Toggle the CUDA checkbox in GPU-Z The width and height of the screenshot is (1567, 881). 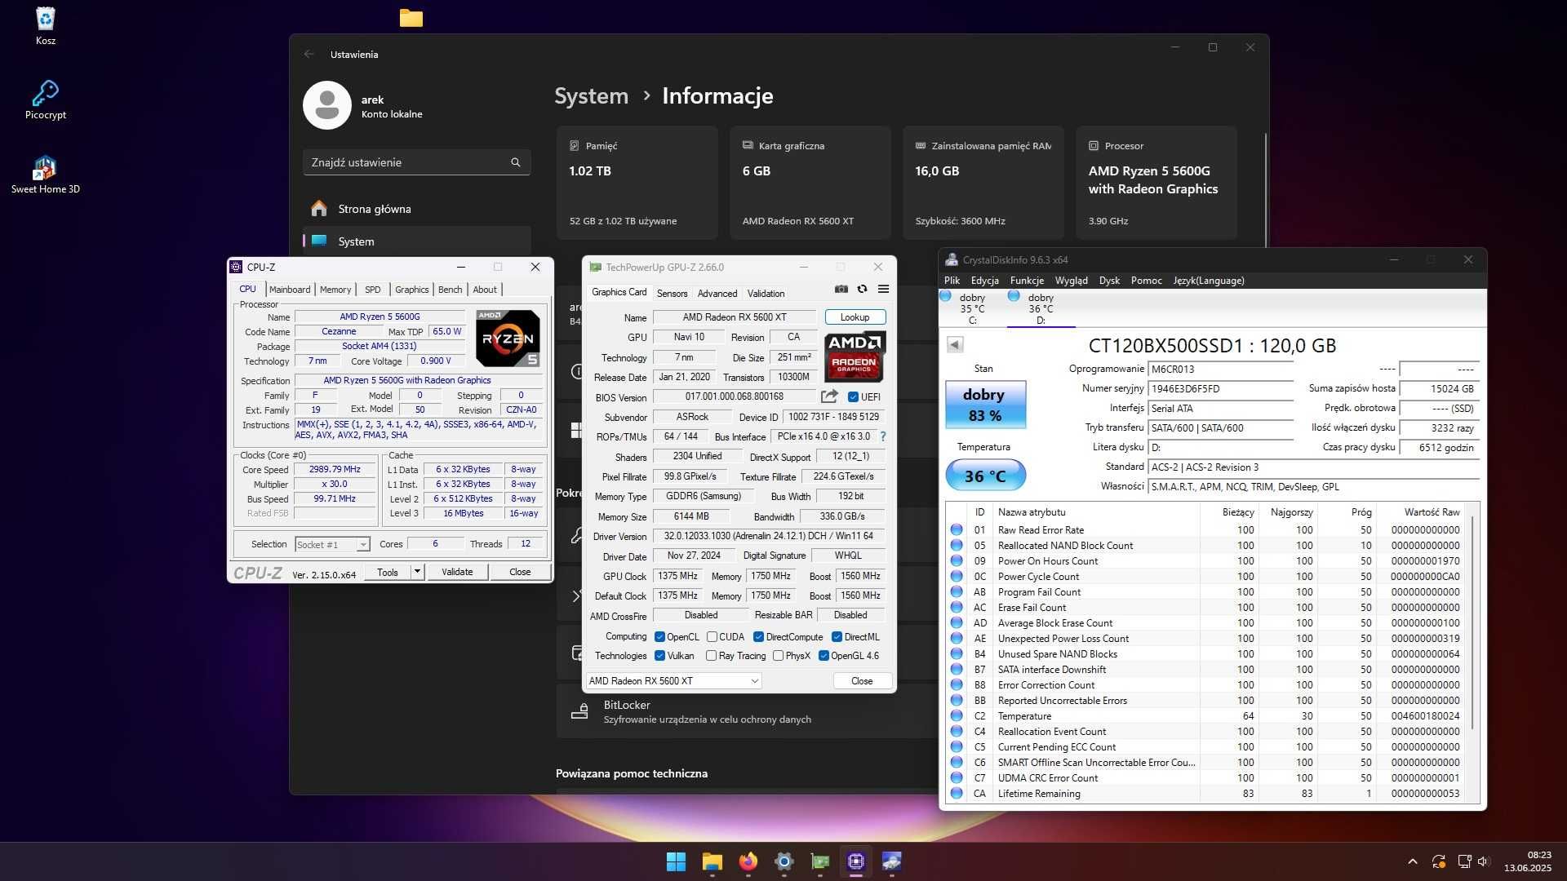coord(712,637)
